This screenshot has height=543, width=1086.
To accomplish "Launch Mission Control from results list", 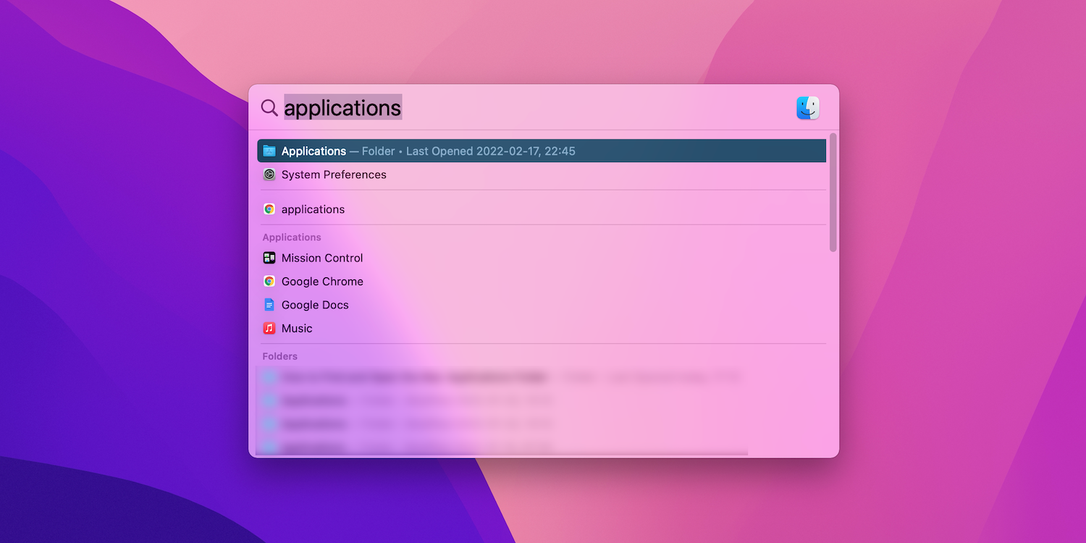I will 322,258.
